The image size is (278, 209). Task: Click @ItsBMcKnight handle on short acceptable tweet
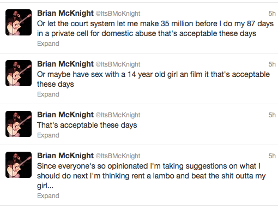coord(118,115)
